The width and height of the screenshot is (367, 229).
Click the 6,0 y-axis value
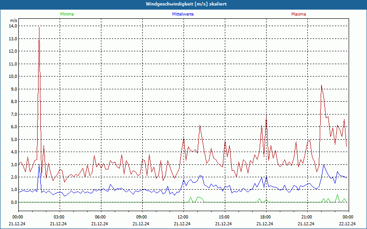[14, 127]
